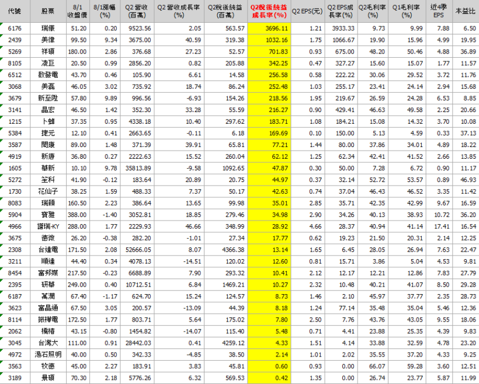The width and height of the screenshot is (479, 384).
Task: Click stock name 景碩
Action: tap(48, 378)
